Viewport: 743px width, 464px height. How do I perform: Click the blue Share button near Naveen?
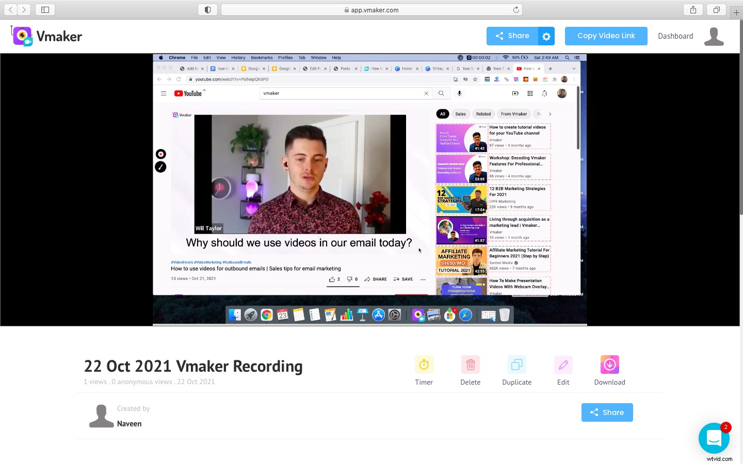[x=607, y=412]
